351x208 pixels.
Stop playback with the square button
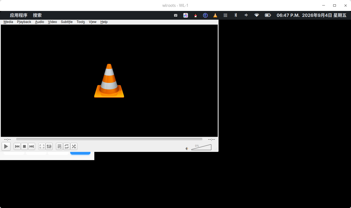[x=24, y=146]
